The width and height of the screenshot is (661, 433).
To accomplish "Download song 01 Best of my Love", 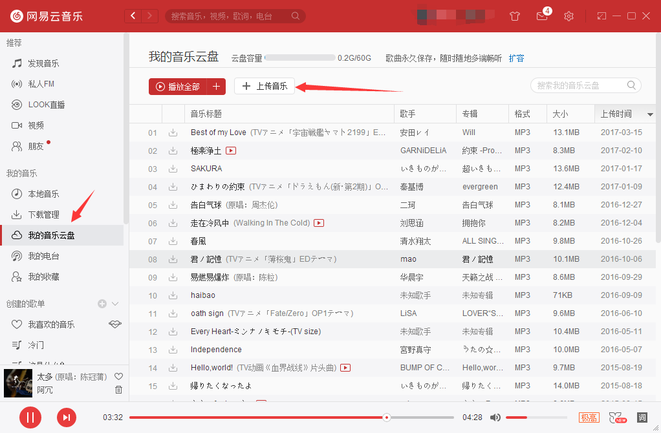I will point(173,132).
